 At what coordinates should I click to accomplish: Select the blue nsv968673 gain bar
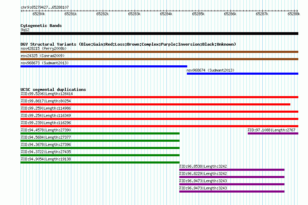(x=104, y=66)
